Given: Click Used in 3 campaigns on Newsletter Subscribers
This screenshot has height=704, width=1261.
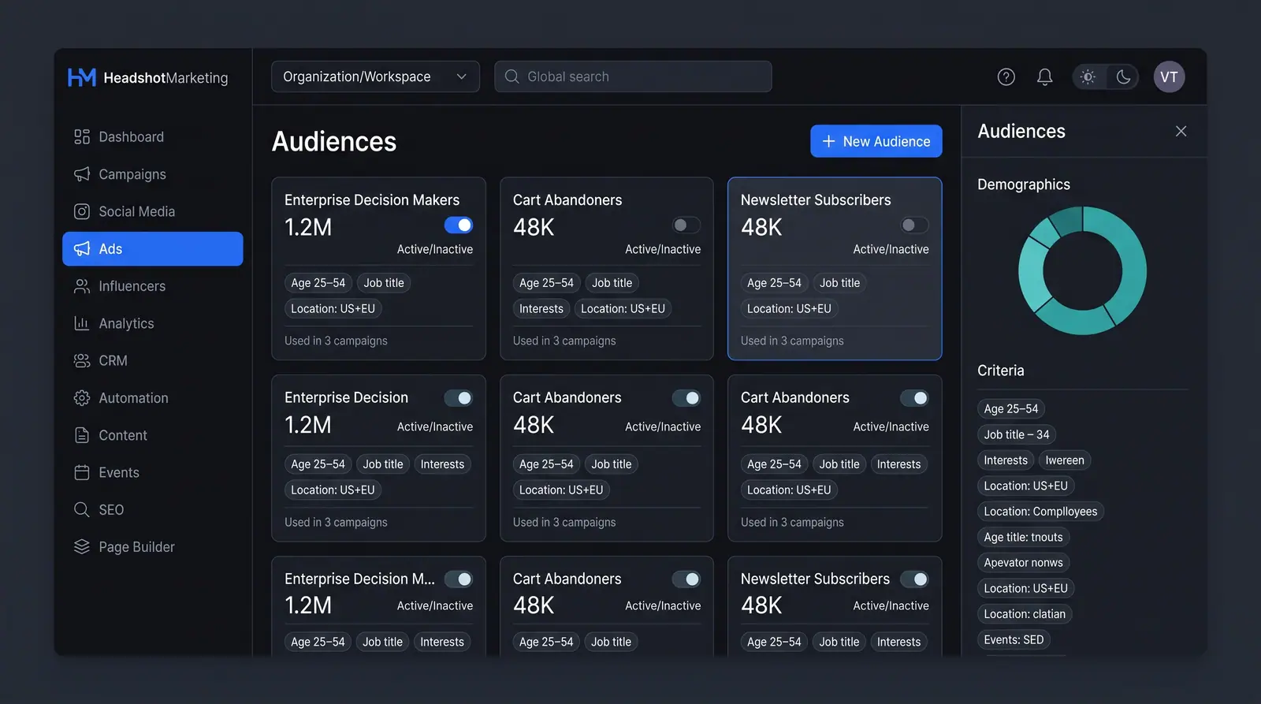Looking at the screenshot, I should pyautogui.click(x=792, y=341).
